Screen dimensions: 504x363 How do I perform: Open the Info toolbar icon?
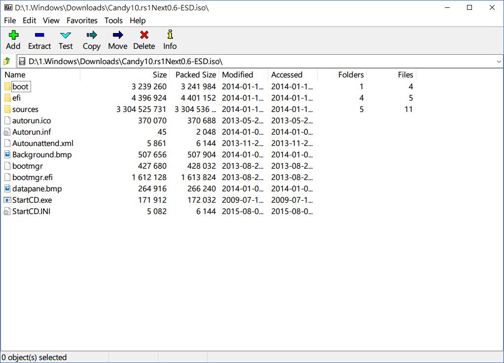pyautogui.click(x=170, y=35)
